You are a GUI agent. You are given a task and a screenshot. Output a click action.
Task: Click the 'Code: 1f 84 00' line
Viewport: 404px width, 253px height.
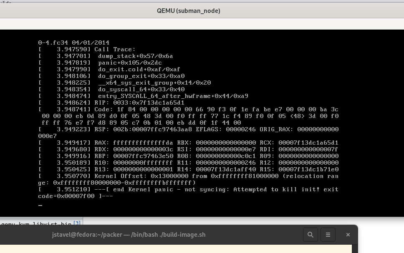click(x=188, y=110)
